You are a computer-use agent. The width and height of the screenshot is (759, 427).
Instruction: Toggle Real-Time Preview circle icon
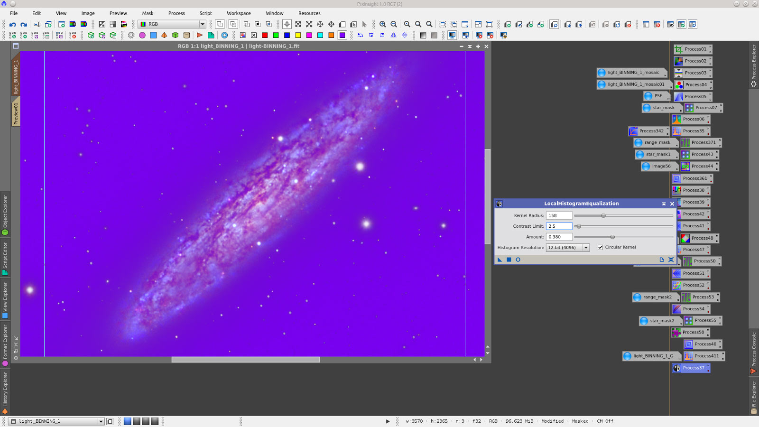pyautogui.click(x=518, y=260)
